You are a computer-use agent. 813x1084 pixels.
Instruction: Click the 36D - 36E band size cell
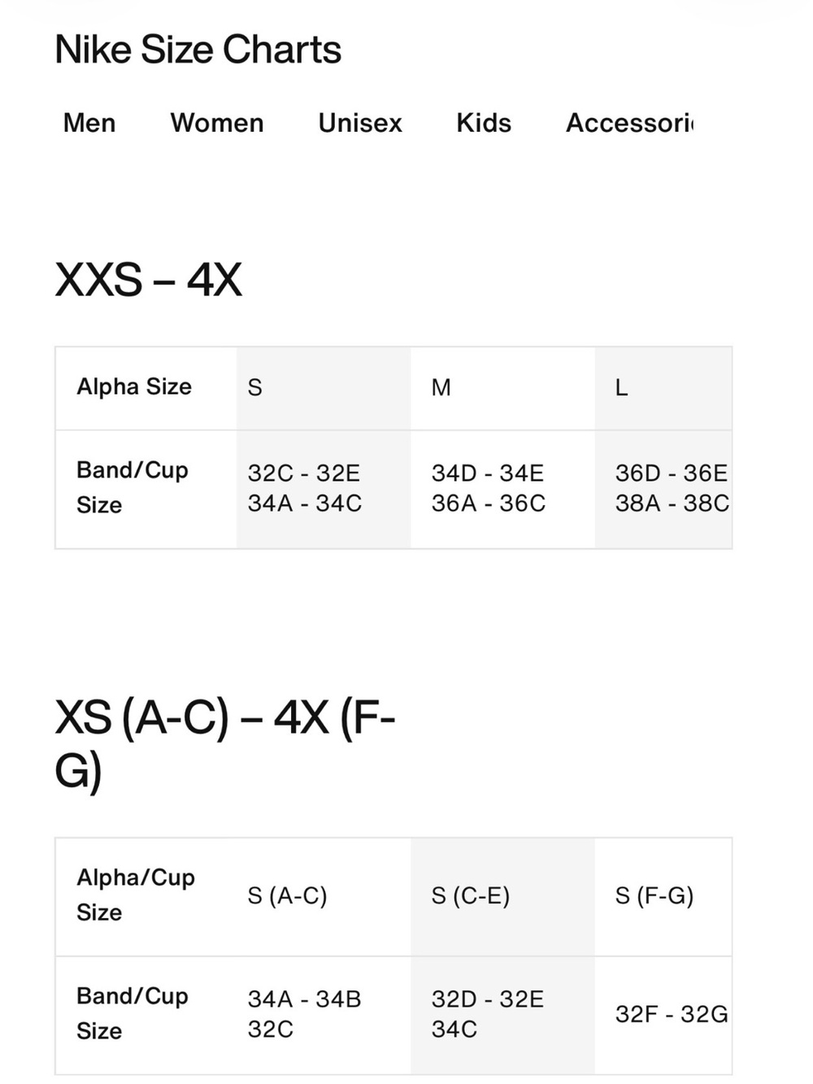(x=663, y=489)
